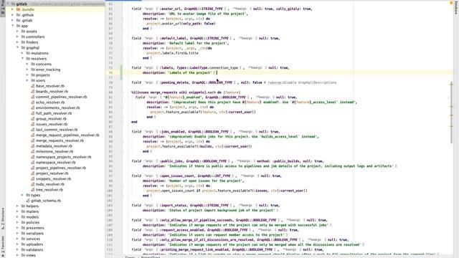Viewport: 459px width, 258px height.
Task: Open project_pipelines_resolver.rb
Action: (61, 168)
